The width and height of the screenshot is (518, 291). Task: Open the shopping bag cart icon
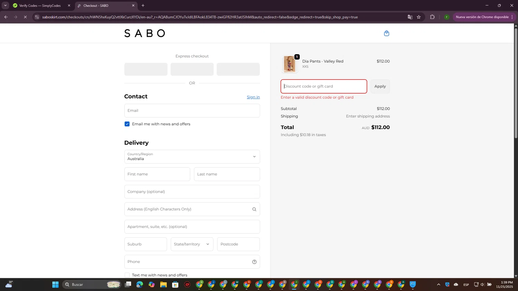pyautogui.click(x=386, y=33)
